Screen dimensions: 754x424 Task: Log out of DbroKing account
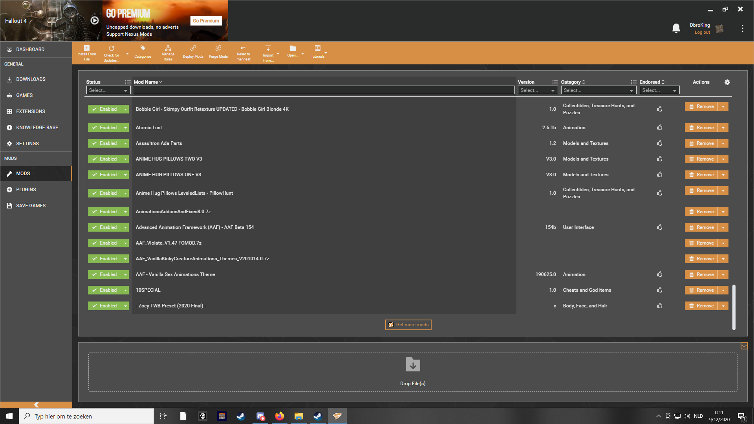pos(702,33)
